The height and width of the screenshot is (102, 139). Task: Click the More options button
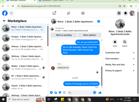click(90, 35)
